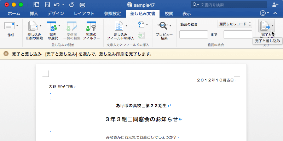Viewport: 283px width, 141px height.
Task: Click the share person-plus icon
Action: pyautogui.click(x=275, y=5)
